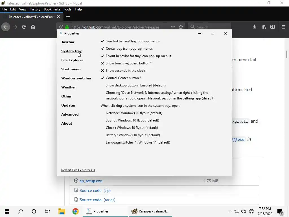Open the volume speaker tray icon
Viewport: 289px width, 217px height.
coord(244,211)
